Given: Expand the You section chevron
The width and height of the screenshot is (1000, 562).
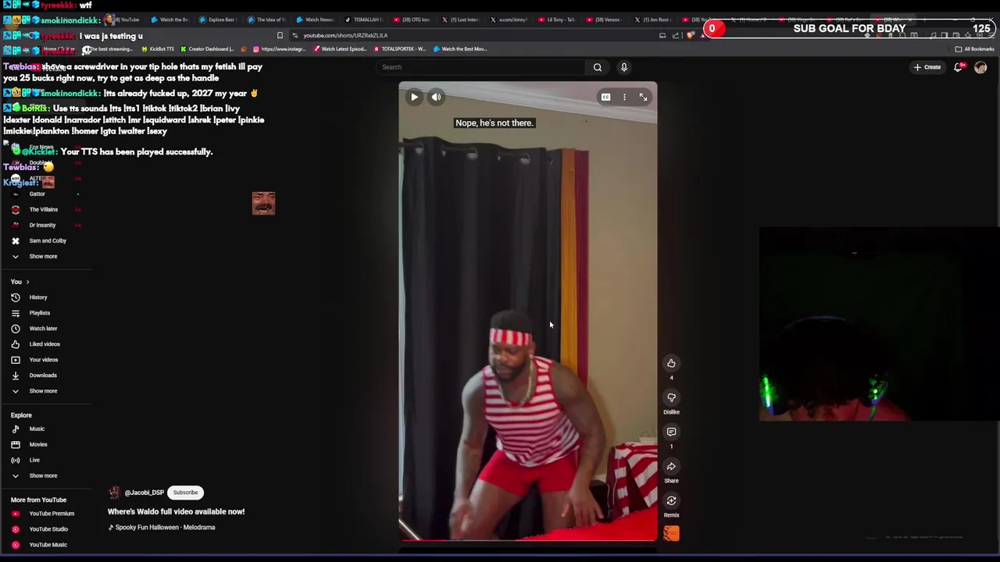Looking at the screenshot, I should tap(27, 282).
